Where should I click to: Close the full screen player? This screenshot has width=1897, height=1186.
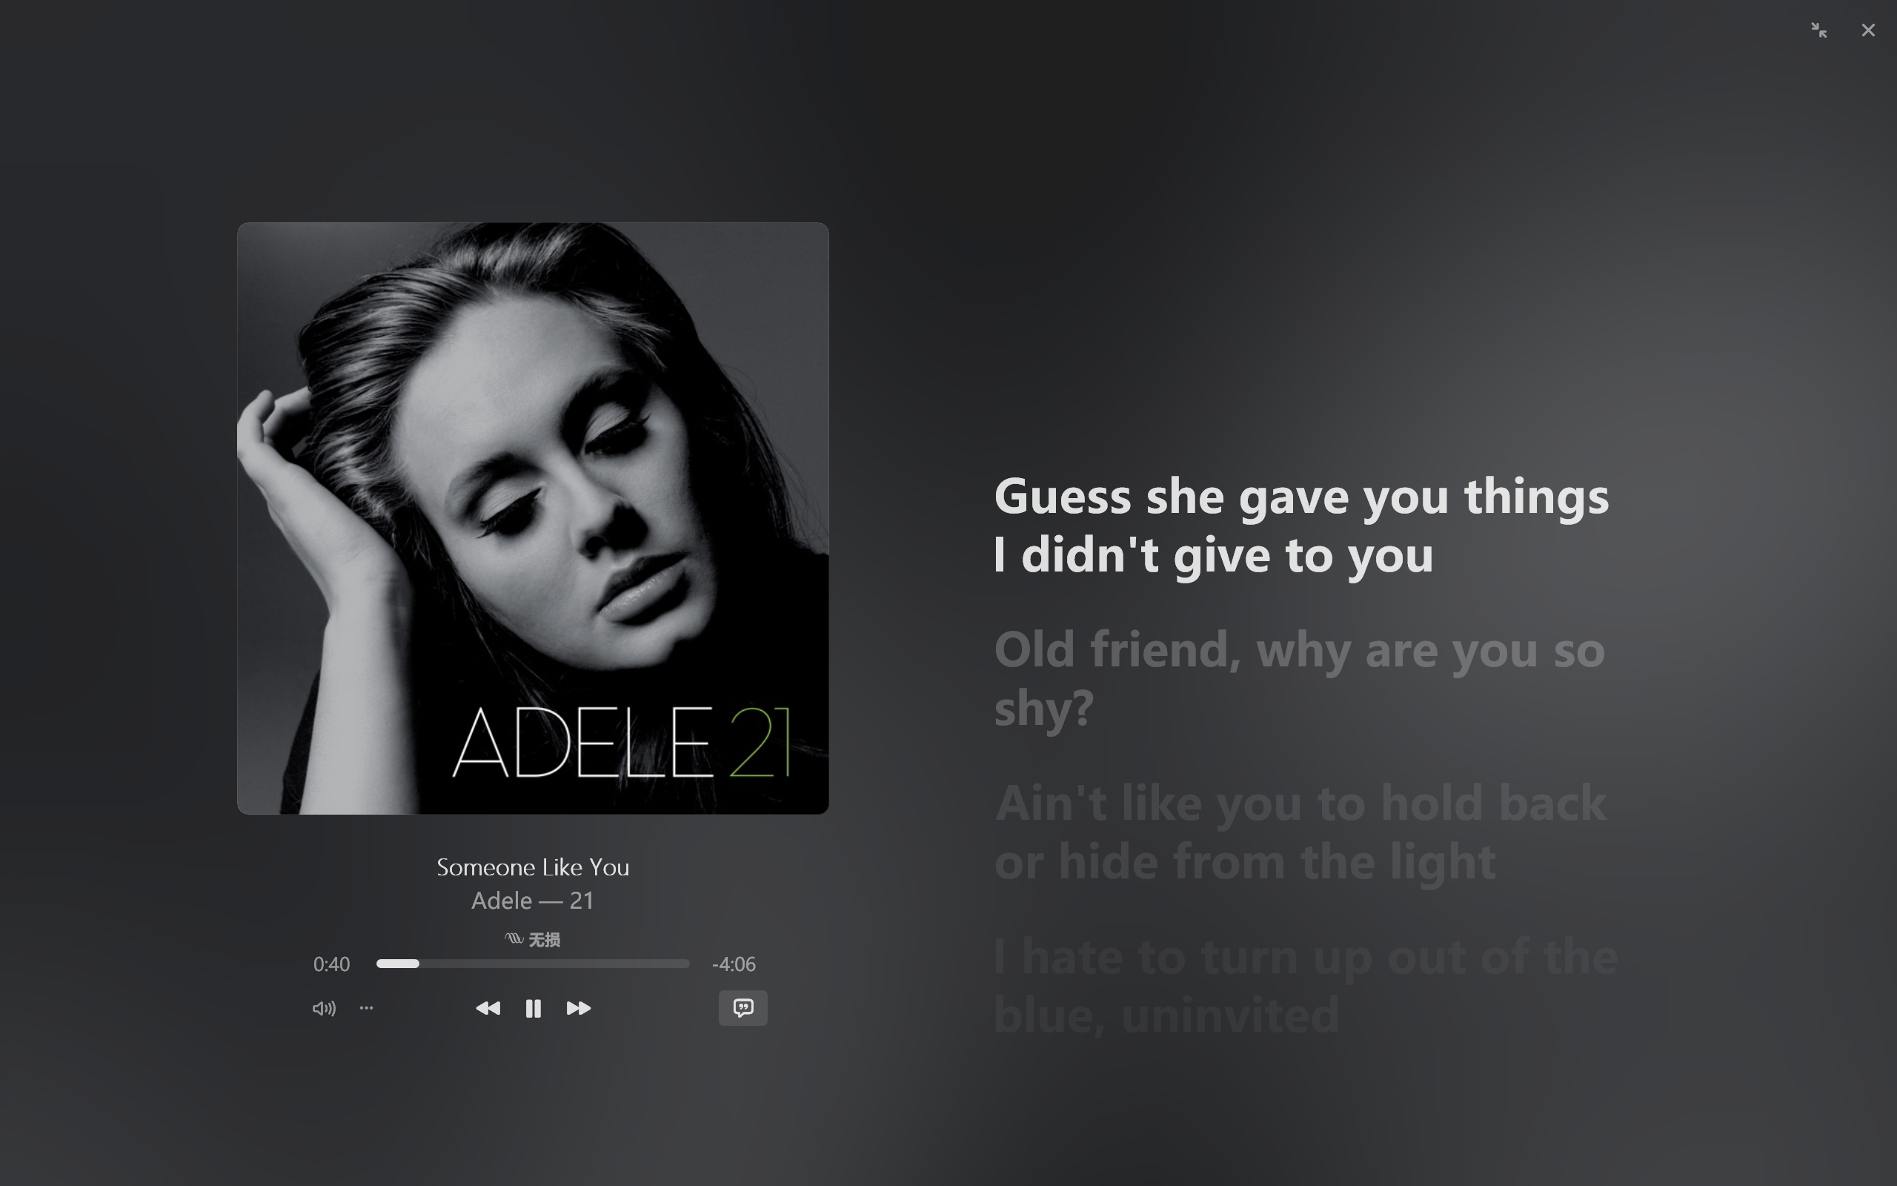pyautogui.click(x=1868, y=30)
